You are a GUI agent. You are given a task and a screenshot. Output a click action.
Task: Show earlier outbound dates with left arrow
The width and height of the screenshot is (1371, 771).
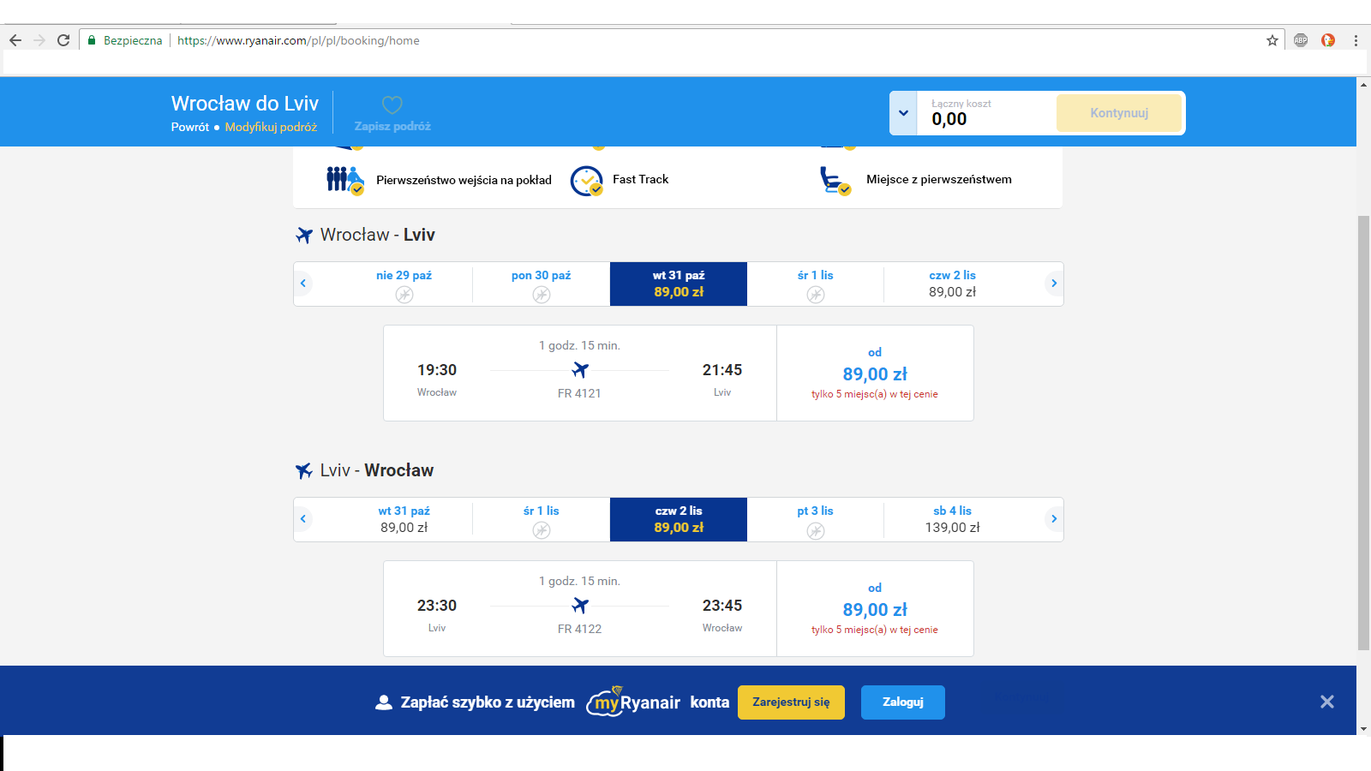[302, 284]
